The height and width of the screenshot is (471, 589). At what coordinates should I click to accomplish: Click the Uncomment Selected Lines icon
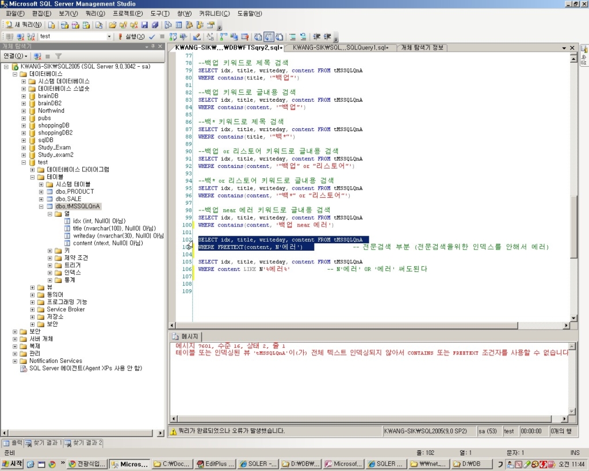click(x=303, y=36)
